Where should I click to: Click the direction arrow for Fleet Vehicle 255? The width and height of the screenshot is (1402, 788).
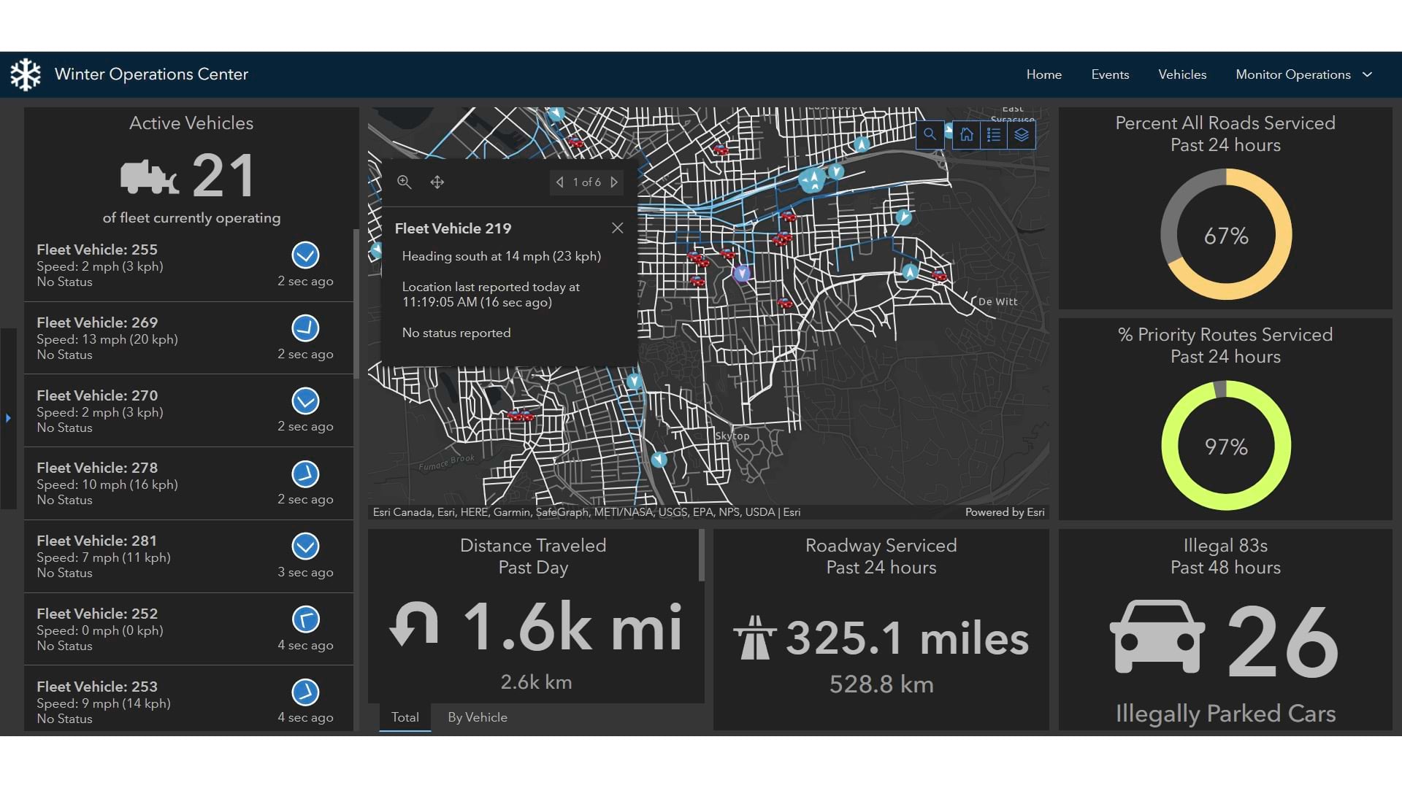(304, 256)
